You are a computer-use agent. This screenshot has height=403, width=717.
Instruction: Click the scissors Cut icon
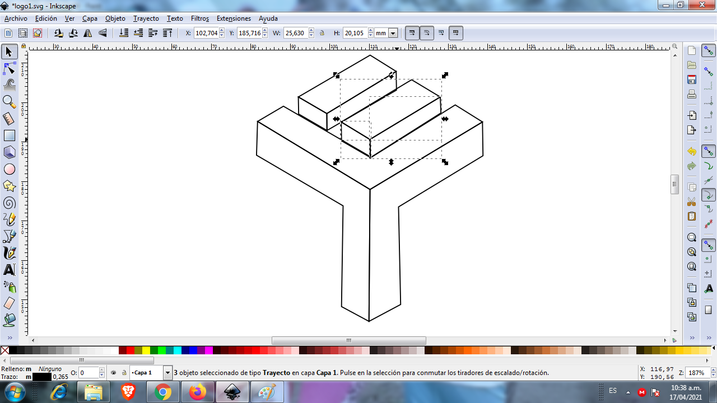[x=692, y=202]
